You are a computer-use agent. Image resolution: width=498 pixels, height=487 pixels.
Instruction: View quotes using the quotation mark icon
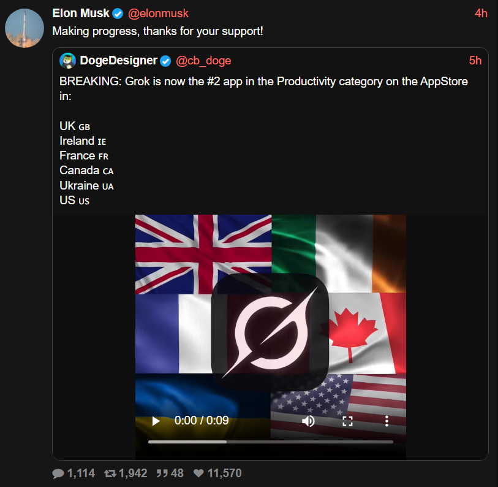[x=162, y=474]
